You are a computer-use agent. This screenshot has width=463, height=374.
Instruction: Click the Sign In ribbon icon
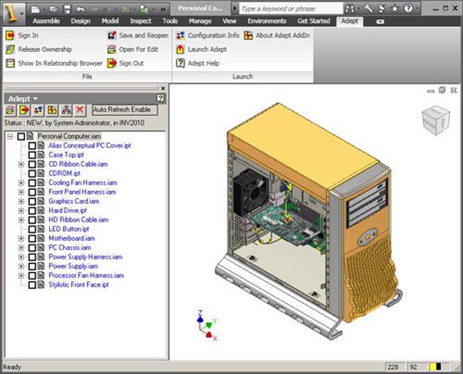coord(10,36)
